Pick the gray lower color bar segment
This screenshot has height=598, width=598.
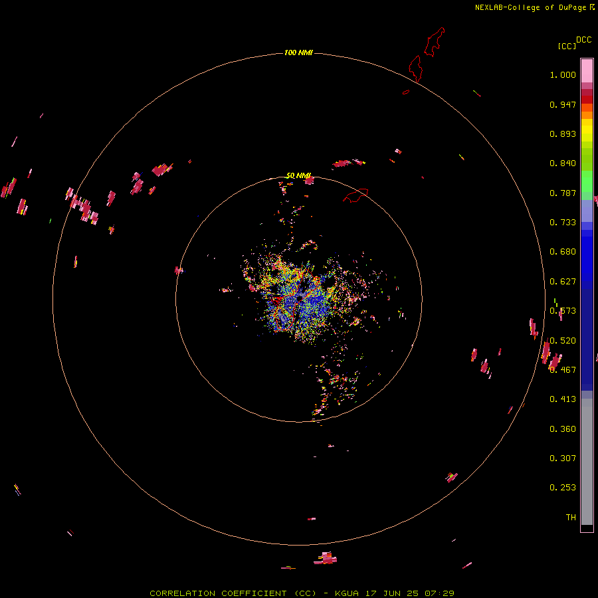point(587,462)
